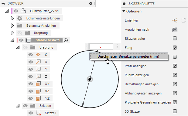This screenshot has height=116, width=188.
Task: Click the Ausrichten nach look-at icon
Action: pyautogui.click(x=175, y=29)
